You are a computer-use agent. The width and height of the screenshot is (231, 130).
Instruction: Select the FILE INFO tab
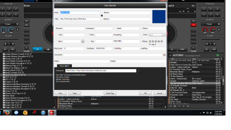(64, 66)
